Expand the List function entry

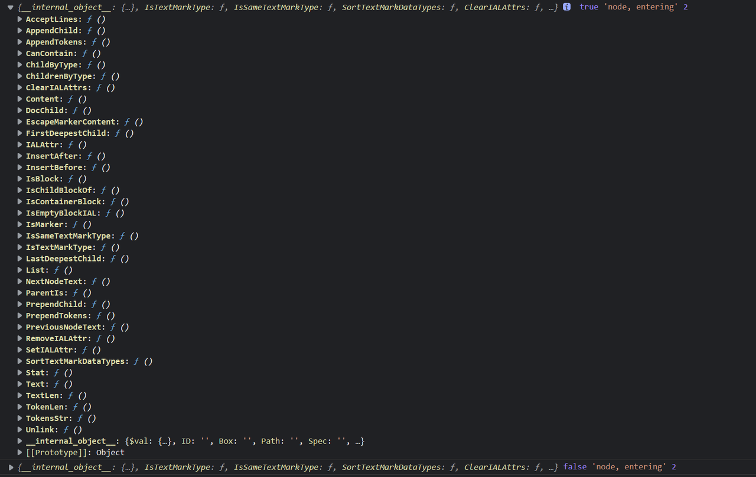click(19, 270)
